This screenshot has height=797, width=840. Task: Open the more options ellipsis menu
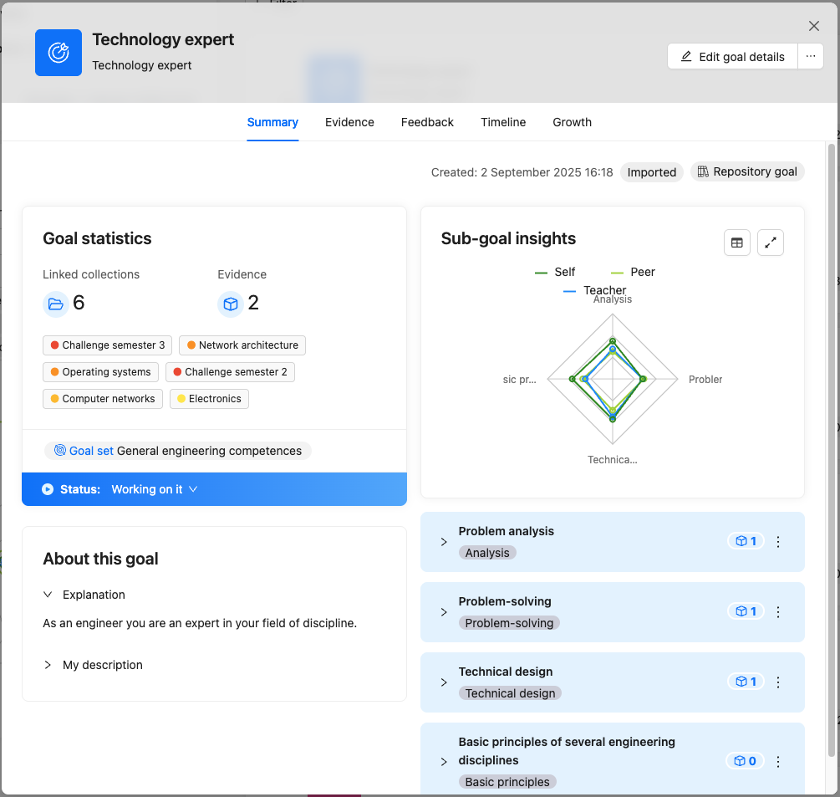point(811,56)
